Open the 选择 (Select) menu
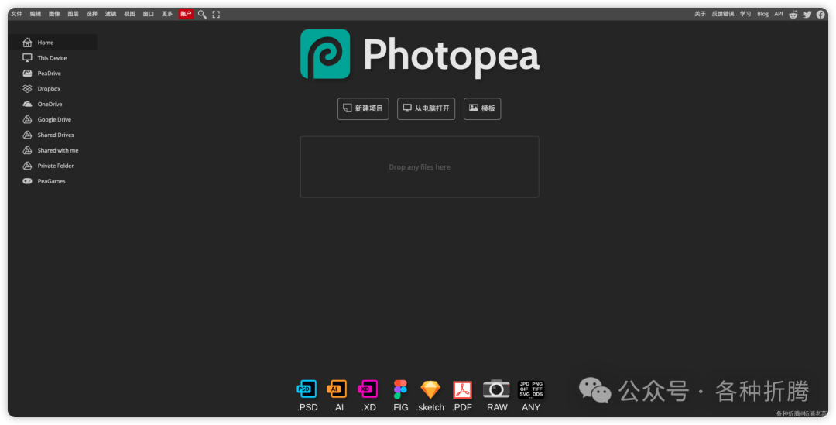The height and width of the screenshot is (425, 836). (92, 15)
